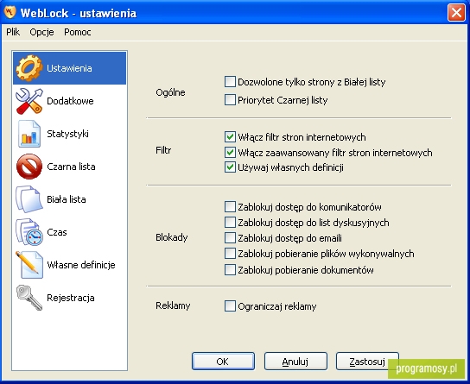Image resolution: width=470 pixels, height=384 pixels.
Task: Select the Czarna lista label
Action: tap(71, 167)
